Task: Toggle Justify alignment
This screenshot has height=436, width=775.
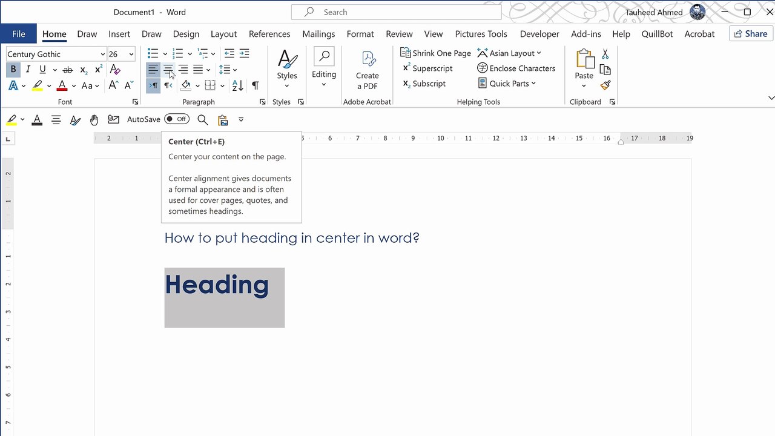Action: coord(198,70)
